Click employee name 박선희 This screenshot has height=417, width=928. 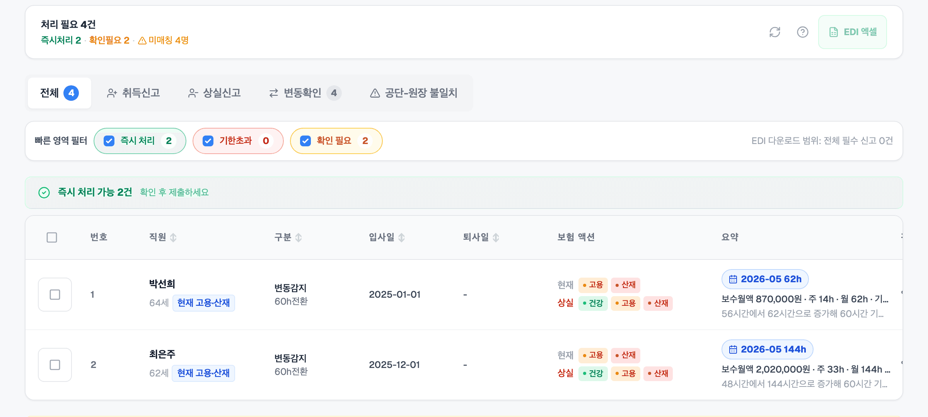point(162,284)
